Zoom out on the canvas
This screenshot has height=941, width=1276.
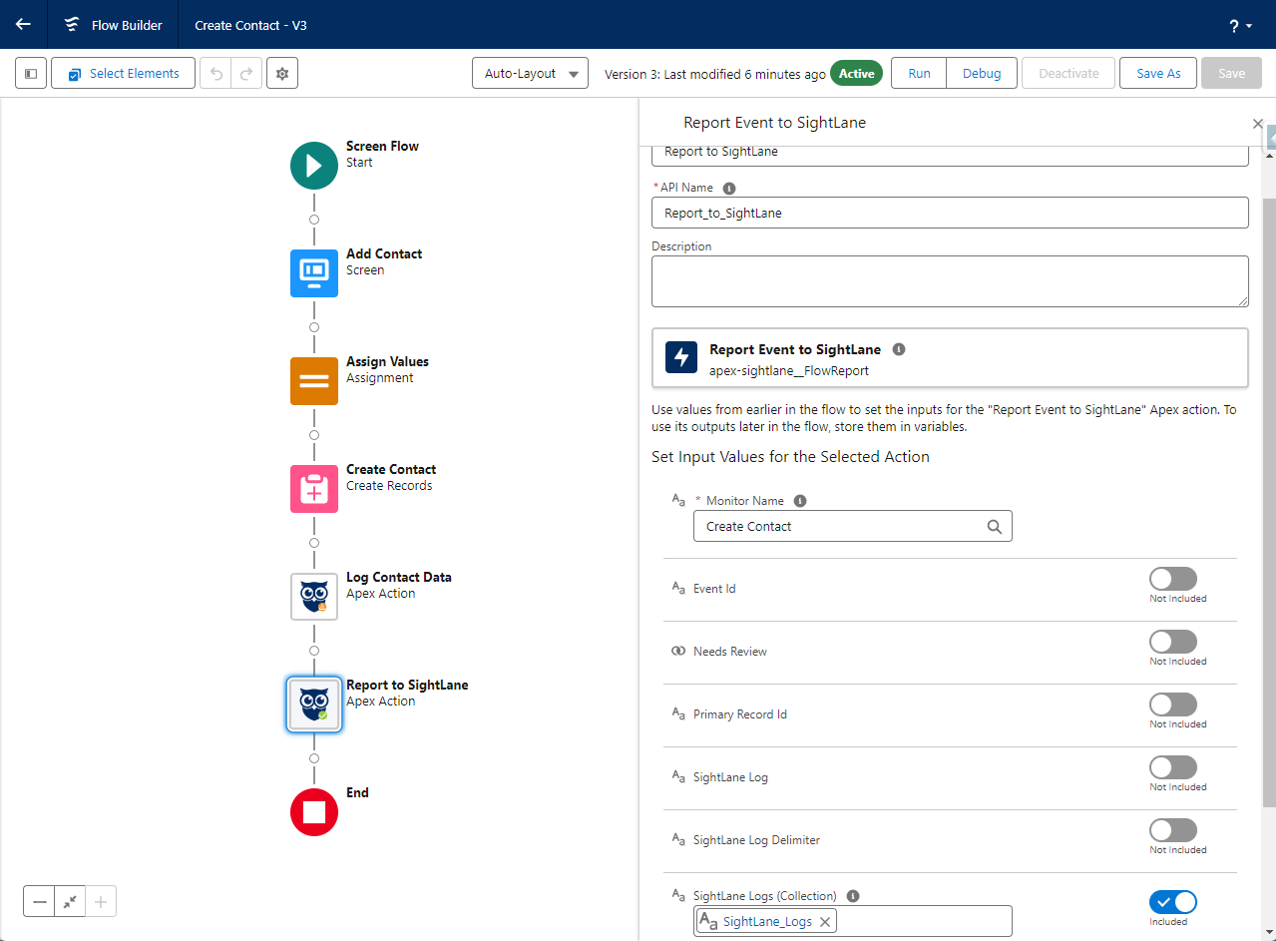point(40,902)
